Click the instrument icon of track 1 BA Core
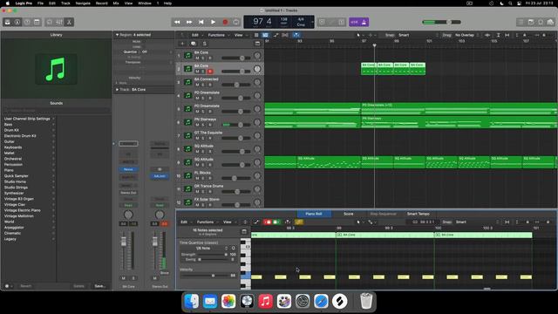This screenshot has height=314, width=558. (x=188, y=56)
